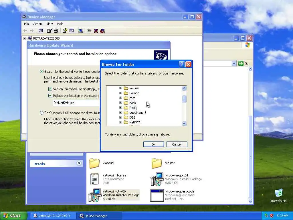Click the Balloon folder icon in the tree

coord(126,93)
